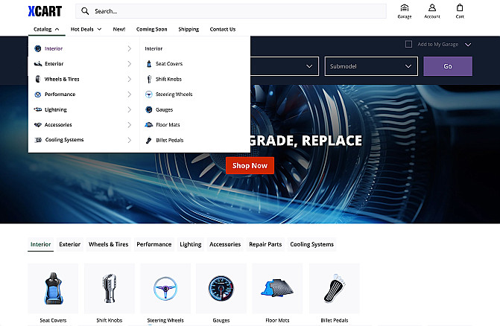Select the Accessories category tab

(x=225, y=244)
